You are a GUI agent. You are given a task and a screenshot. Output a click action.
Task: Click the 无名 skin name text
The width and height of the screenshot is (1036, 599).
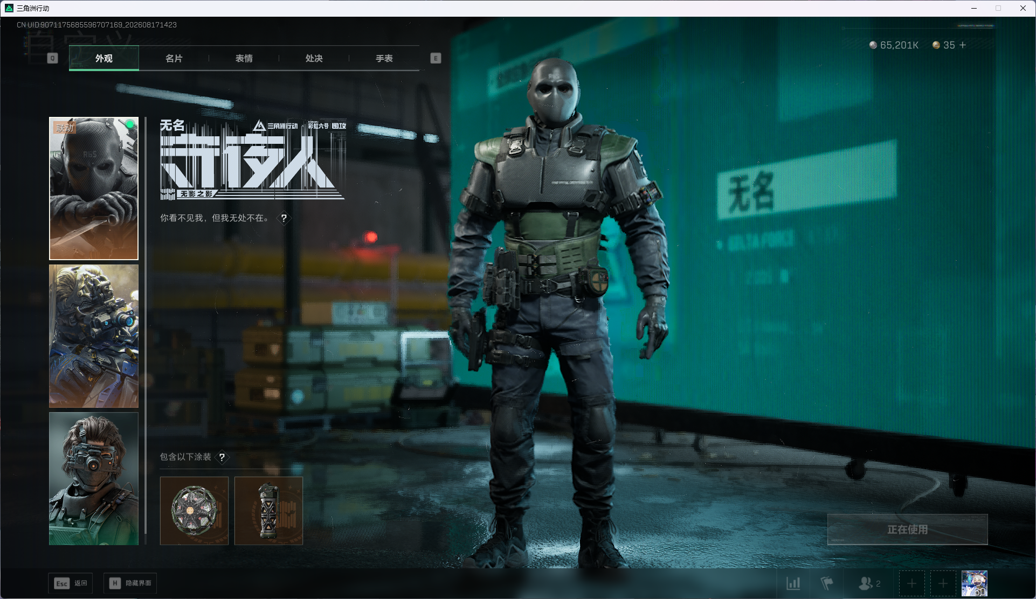172,126
